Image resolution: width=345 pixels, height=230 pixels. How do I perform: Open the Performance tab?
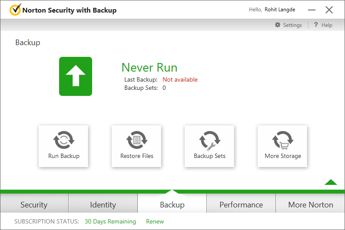point(241,204)
